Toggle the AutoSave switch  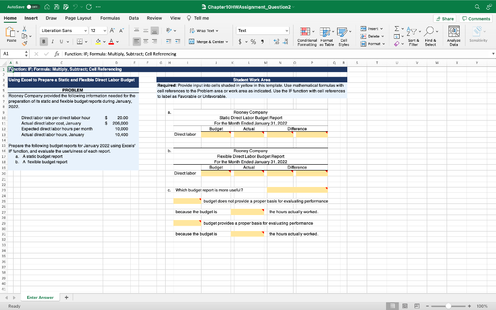[32, 7]
